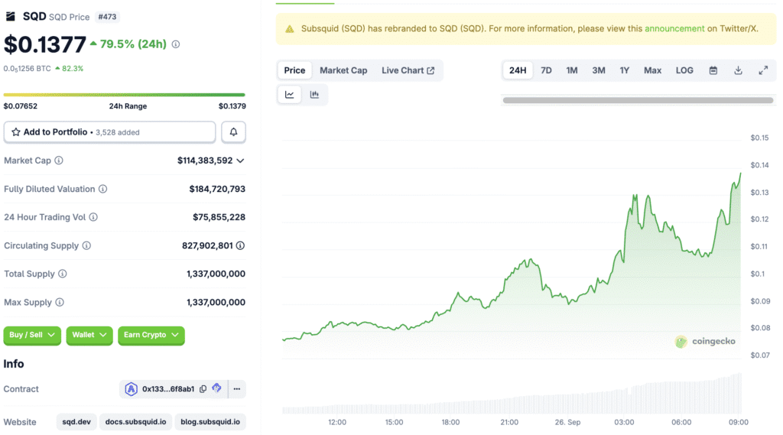Open the price-change info icon beside 79.5% (24h)
This screenshot has width=783, height=435.
point(176,44)
